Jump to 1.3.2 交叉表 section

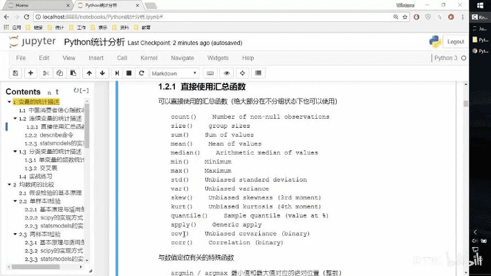41,168
